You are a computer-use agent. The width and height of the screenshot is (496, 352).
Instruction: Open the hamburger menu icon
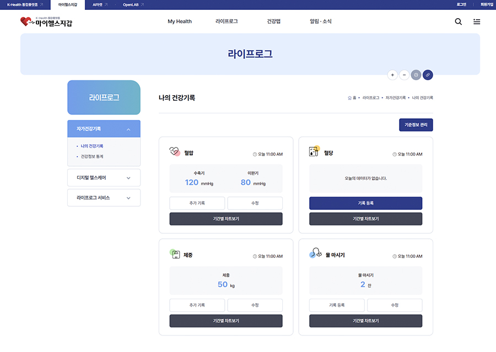pos(476,22)
